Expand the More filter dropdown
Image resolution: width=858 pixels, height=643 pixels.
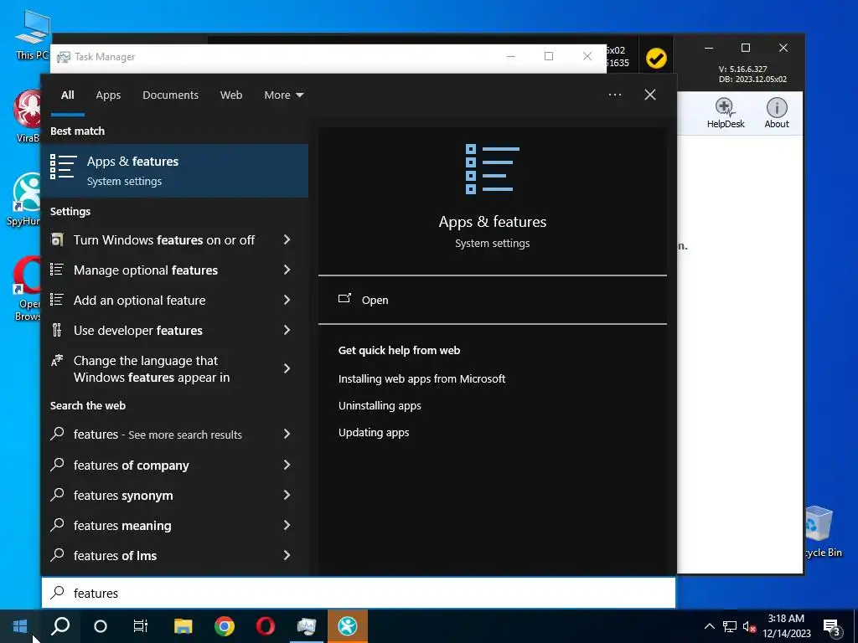[283, 95]
